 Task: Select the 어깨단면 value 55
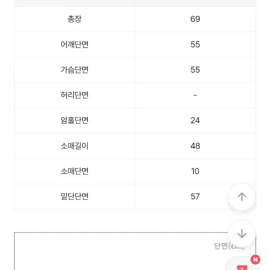click(195, 45)
